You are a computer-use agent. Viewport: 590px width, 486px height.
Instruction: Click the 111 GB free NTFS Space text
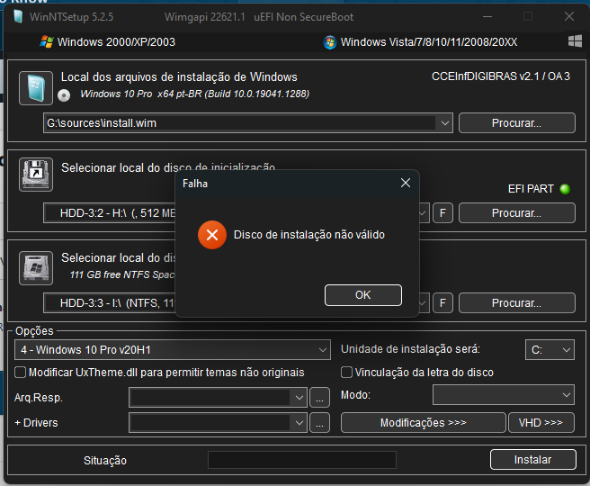click(x=122, y=274)
